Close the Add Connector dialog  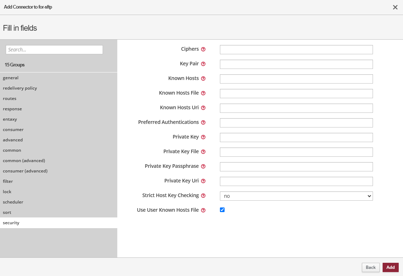click(x=395, y=7)
